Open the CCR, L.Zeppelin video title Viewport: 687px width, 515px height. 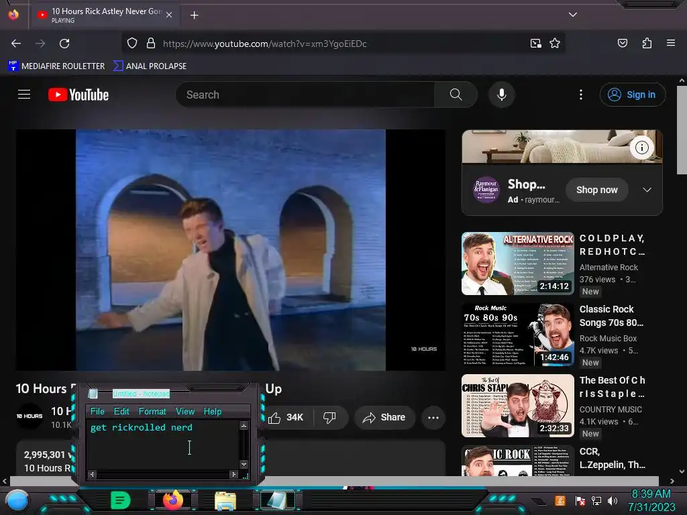(x=612, y=458)
